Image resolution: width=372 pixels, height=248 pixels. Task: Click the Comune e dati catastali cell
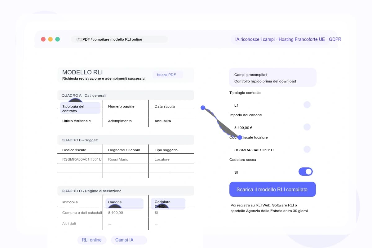82,213
